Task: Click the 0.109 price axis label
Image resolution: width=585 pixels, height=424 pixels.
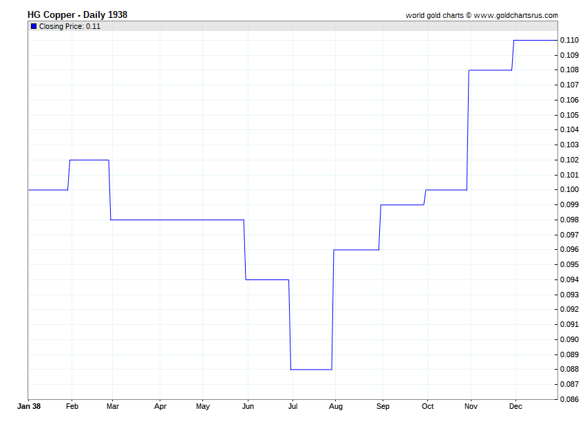Action: click(569, 55)
